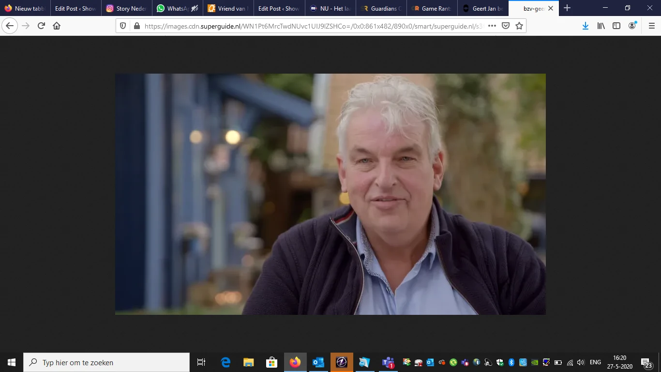Toggle the Firefox sidebar
661x372 pixels.
pyautogui.click(x=616, y=26)
